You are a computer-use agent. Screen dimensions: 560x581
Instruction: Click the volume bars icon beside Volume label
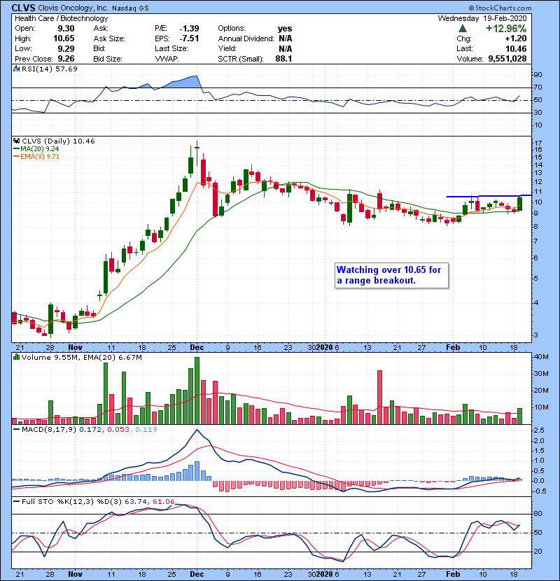16,357
